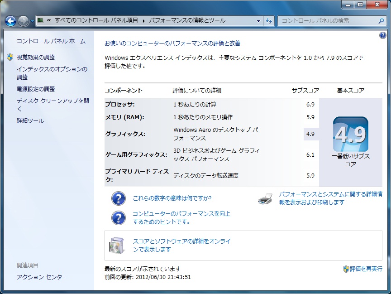The image size is (391, 294).
Task: Minimize the window
Action: point(348,5)
